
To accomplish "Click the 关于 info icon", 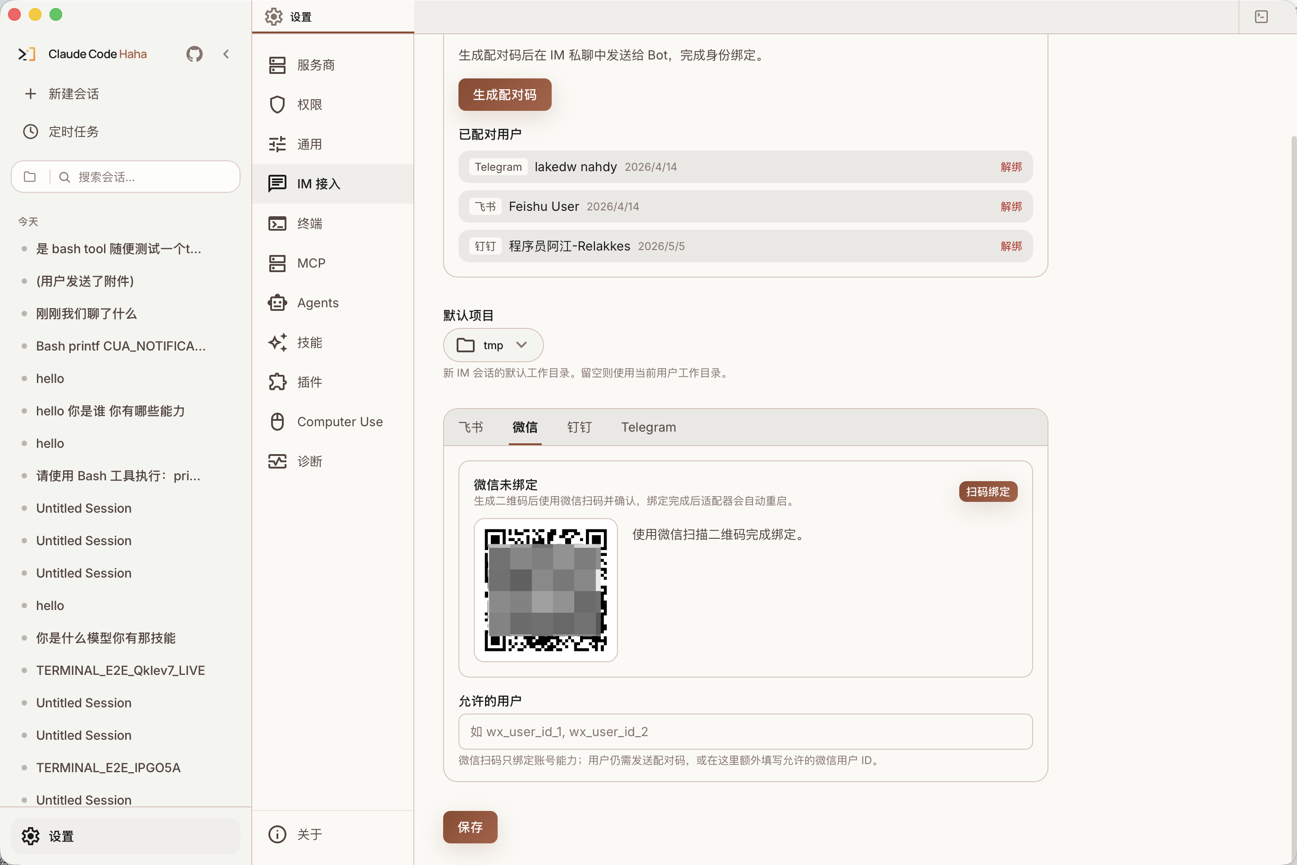I will 277,834.
